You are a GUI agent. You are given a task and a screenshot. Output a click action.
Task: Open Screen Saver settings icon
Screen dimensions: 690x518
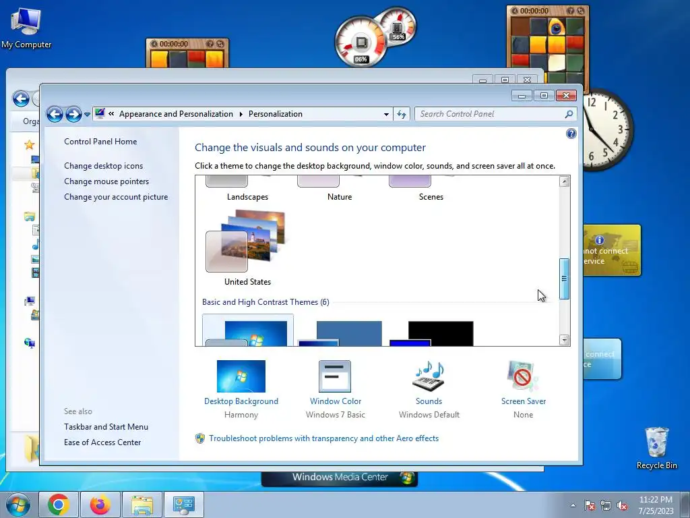[x=523, y=376]
